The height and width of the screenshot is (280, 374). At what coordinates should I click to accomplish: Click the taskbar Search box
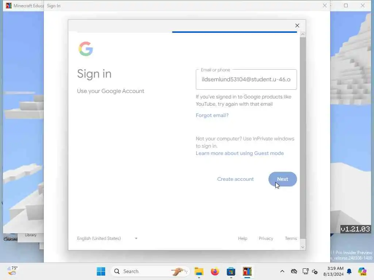point(150,271)
